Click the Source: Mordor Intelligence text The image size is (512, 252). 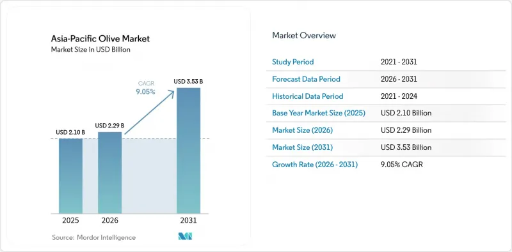pyautogui.click(x=93, y=237)
